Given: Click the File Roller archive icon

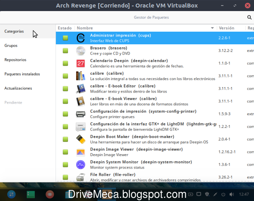Looking at the screenshot, I should [81, 177].
